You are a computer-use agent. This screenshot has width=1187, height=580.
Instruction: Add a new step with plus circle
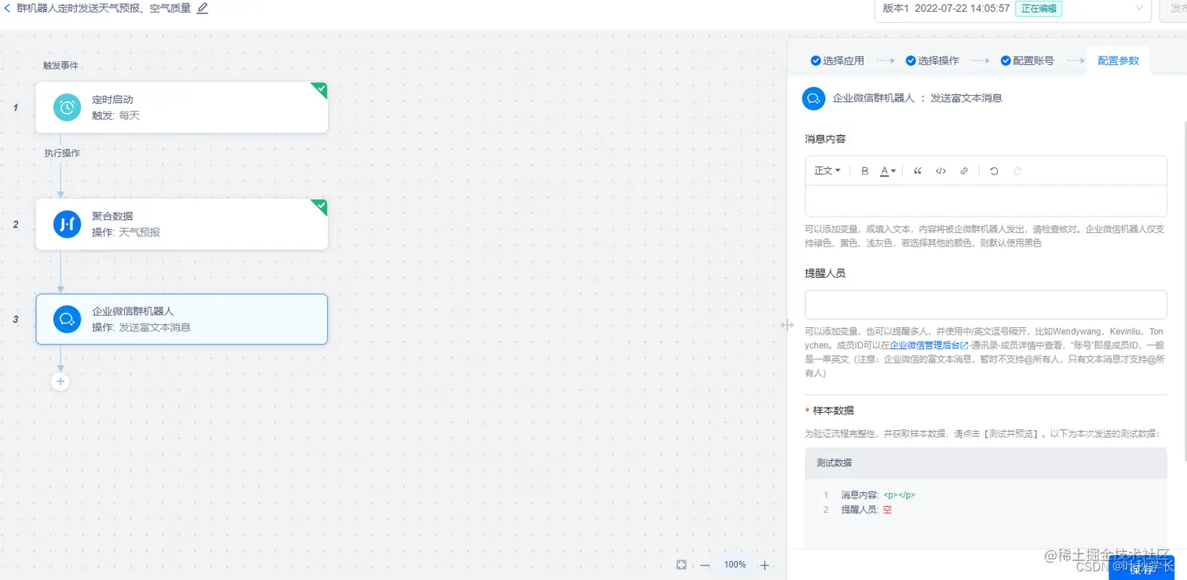click(60, 381)
